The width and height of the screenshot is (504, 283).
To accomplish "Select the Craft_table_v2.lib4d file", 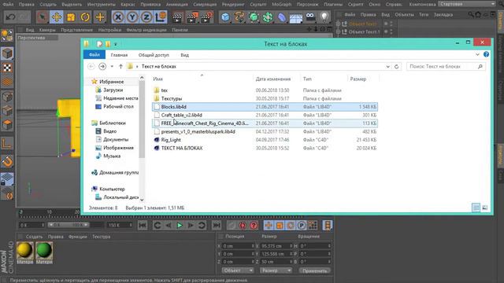I will [x=265, y=115].
